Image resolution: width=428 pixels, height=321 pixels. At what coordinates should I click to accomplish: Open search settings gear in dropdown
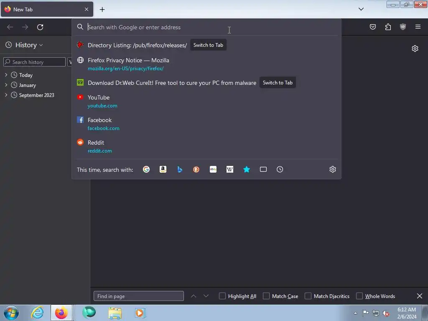coord(332,169)
